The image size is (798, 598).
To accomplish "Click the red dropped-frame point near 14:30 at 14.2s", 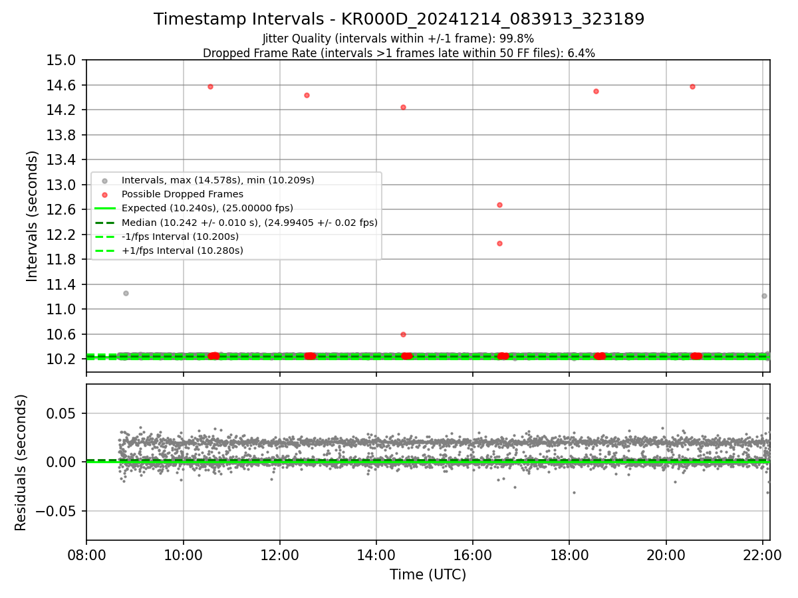I will click(403, 107).
